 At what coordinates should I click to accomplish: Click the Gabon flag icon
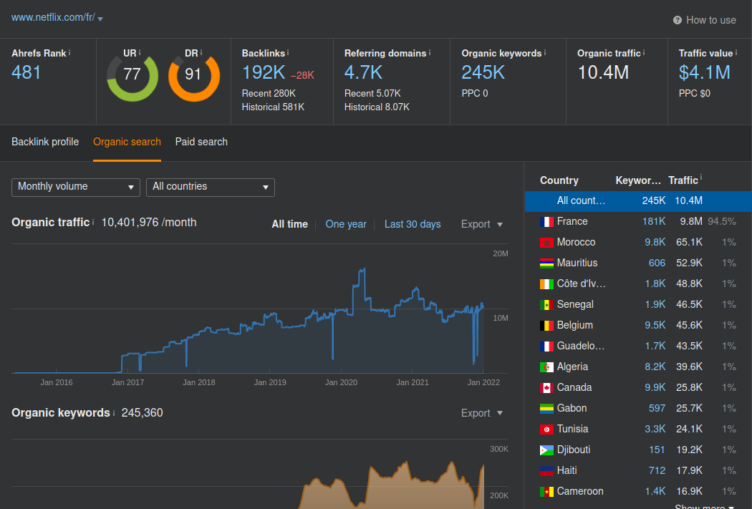[x=546, y=408]
